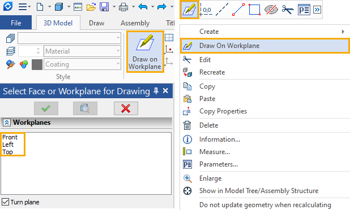This screenshot has height=210, width=350.
Task: Open the Coating combo box
Action: [82, 64]
